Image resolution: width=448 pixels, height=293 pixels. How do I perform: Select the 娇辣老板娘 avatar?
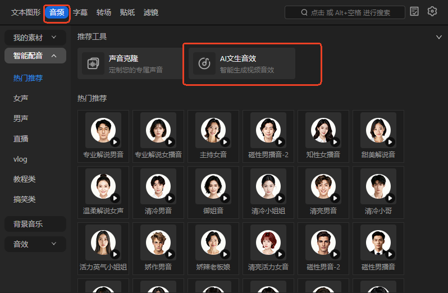click(213, 242)
